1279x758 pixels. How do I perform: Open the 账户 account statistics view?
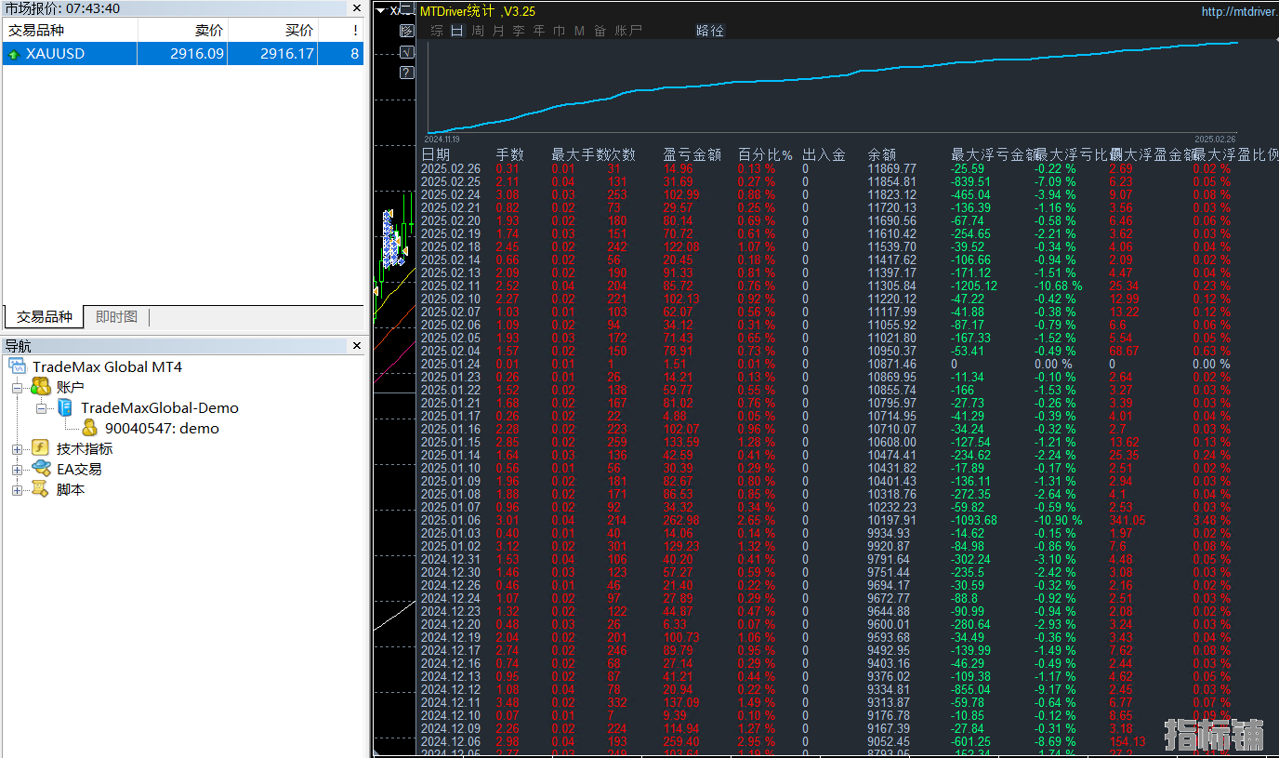pyautogui.click(x=628, y=31)
